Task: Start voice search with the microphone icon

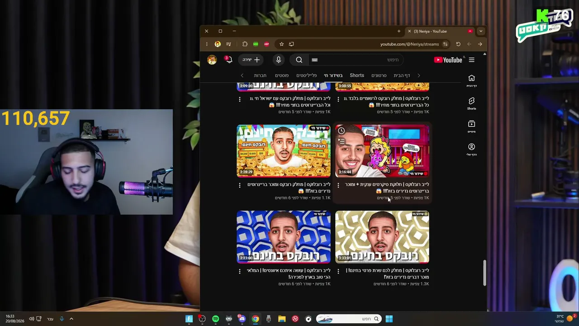Action: (279, 60)
